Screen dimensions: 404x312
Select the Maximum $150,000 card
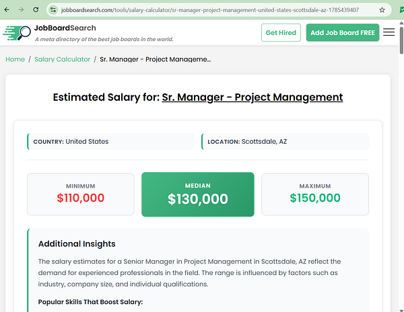pyautogui.click(x=315, y=194)
